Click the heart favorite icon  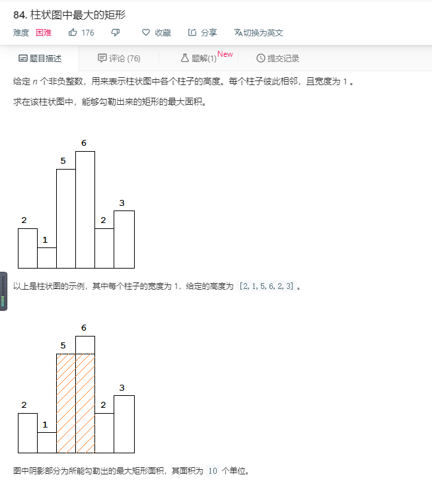tap(146, 32)
